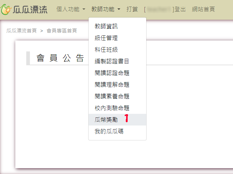
Task: Choose 科任班級 in the dropdown
Action: tap(117, 50)
